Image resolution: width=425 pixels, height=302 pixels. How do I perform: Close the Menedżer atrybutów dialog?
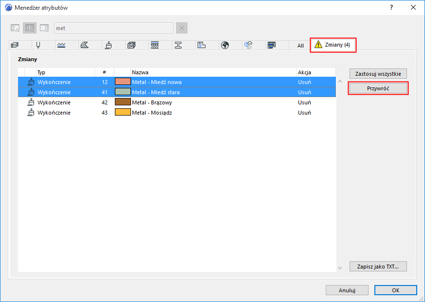coord(413,8)
